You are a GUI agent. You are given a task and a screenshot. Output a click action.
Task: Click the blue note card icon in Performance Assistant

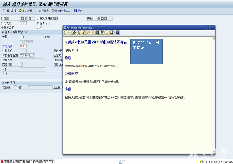(102, 33)
